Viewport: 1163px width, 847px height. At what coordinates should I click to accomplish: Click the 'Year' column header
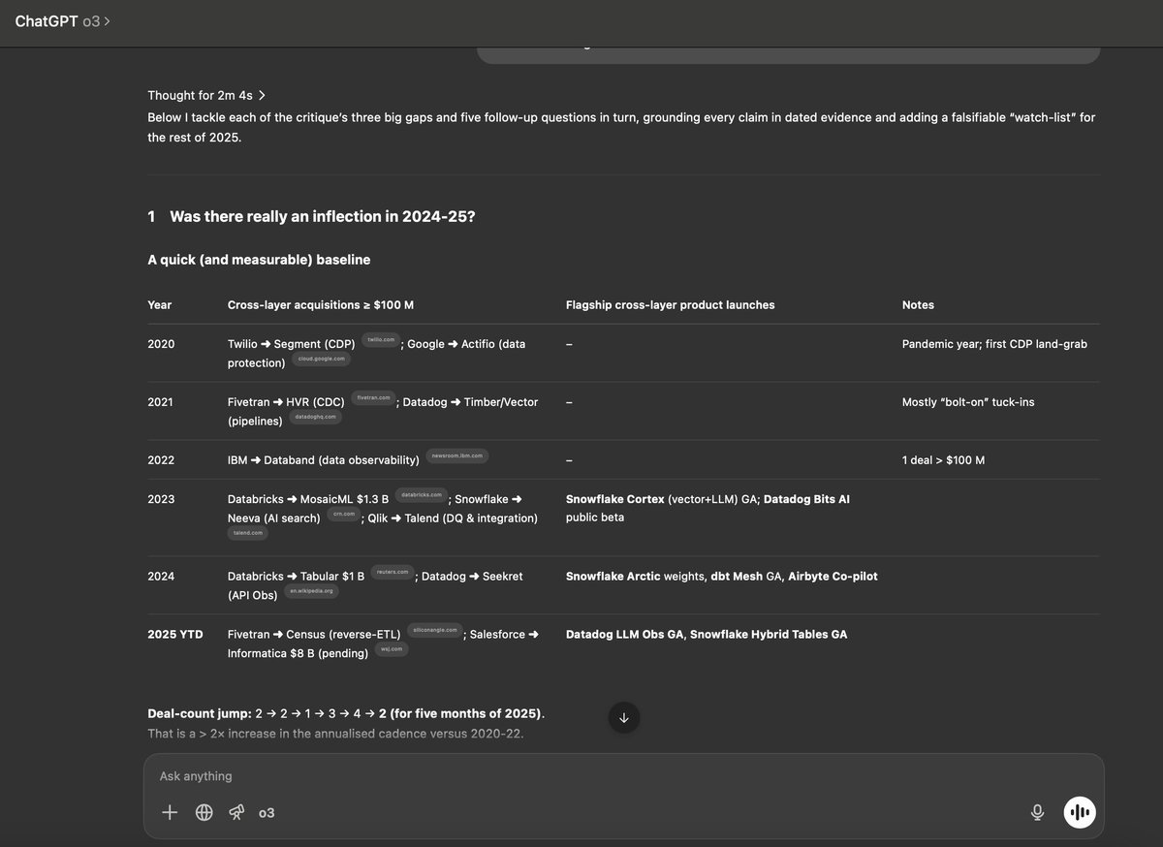pyautogui.click(x=160, y=304)
